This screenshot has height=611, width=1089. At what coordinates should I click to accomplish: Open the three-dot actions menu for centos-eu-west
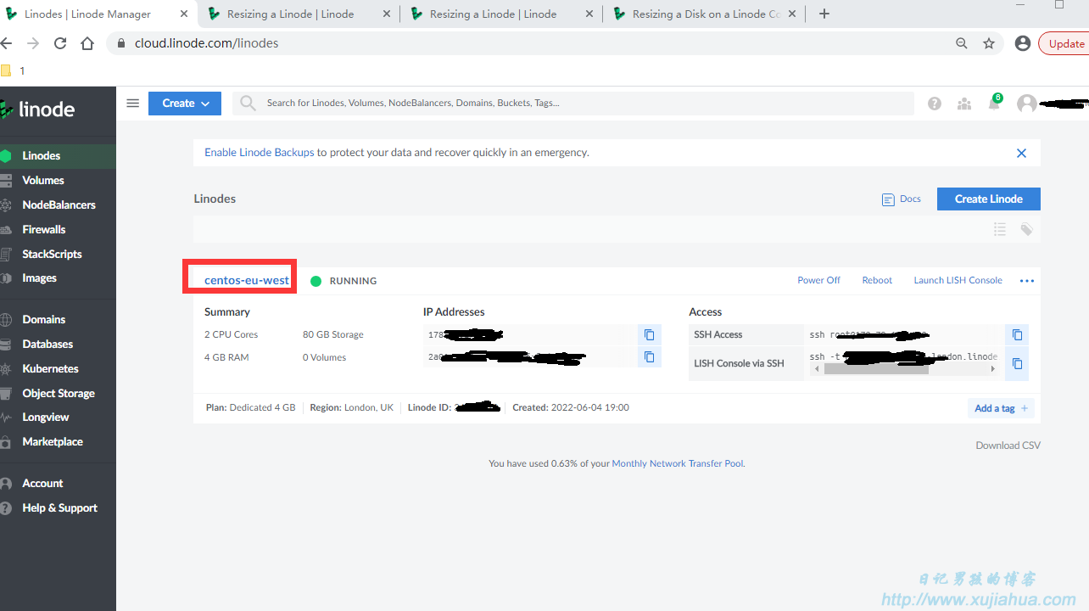(x=1027, y=281)
